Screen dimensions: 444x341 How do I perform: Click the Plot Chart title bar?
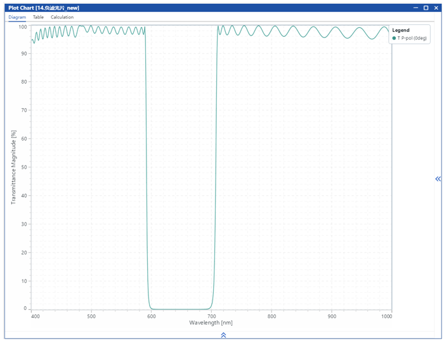tap(190, 8)
